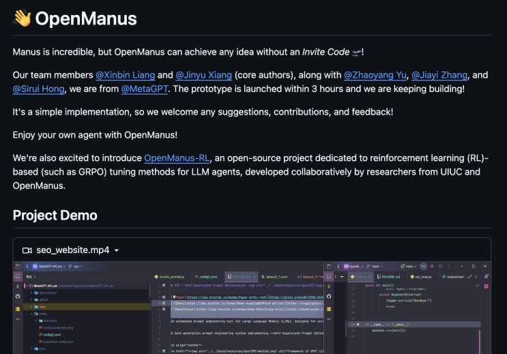Collapse the MetaGPT-AFLow root tree node

[x=26, y=286]
